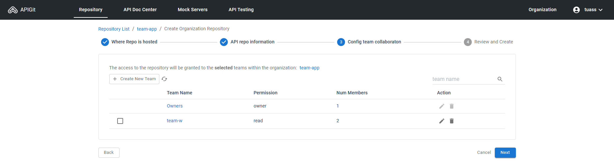Click the APIGit logo icon
Image resolution: width=614 pixels, height=166 pixels.
click(x=13, y=10)
